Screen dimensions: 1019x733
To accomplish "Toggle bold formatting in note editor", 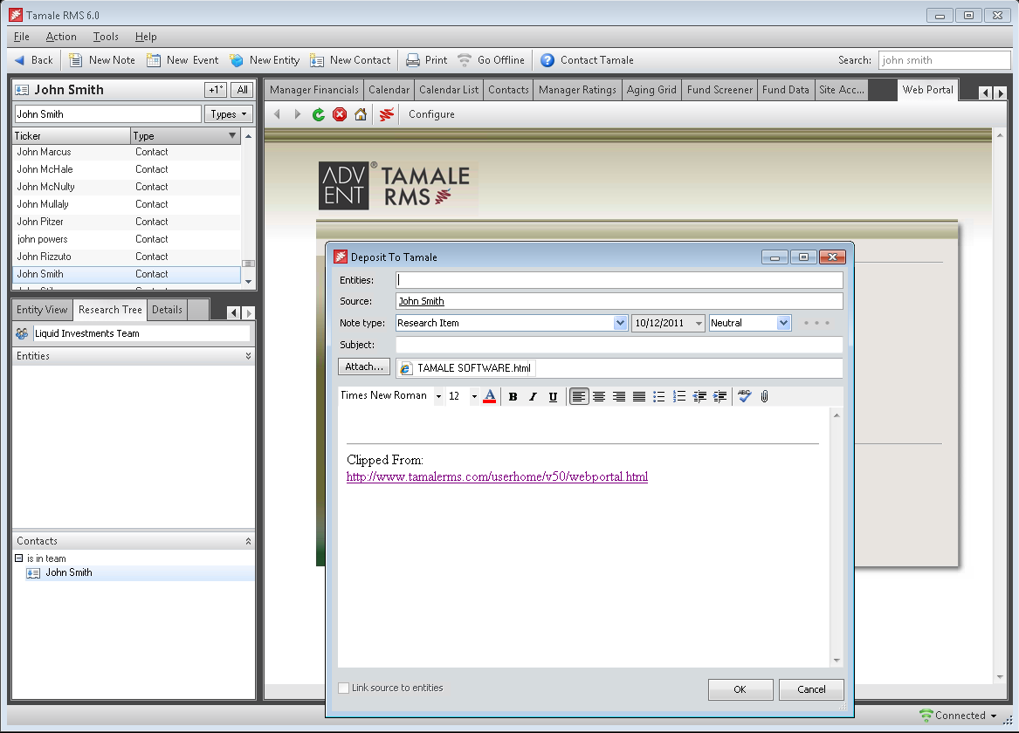I will pos(513,397).
